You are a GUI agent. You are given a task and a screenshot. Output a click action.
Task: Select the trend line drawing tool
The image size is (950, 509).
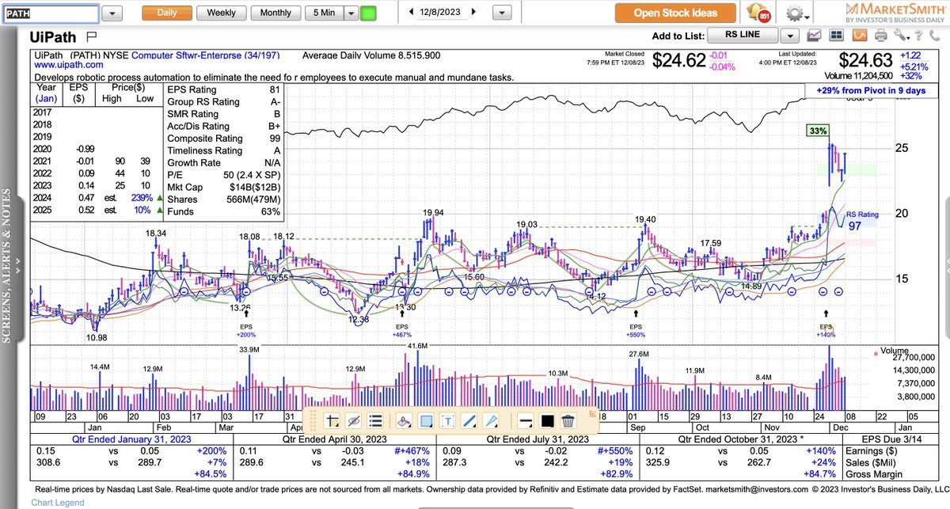tap(469, 420)
